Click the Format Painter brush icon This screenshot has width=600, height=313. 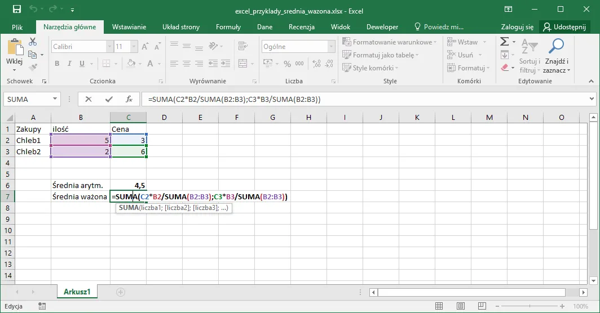coord(33,67)
